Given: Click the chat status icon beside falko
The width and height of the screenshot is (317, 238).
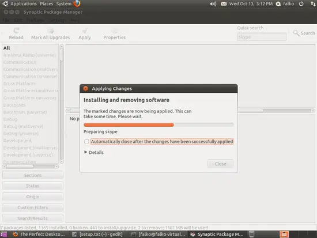Looking at the screenshot, I should [278, 4].
